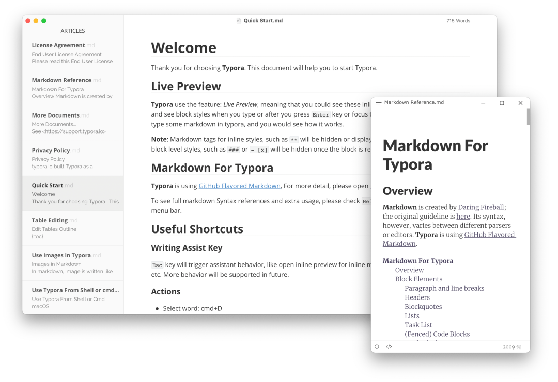The width and height of the screenshot is (558, 382).
Task: Open Table Editing article in sidebar
Action: (73, 228)
